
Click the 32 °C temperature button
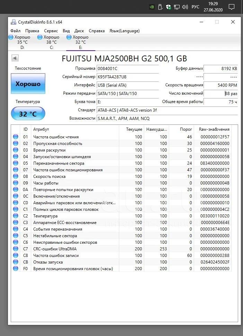28,114
